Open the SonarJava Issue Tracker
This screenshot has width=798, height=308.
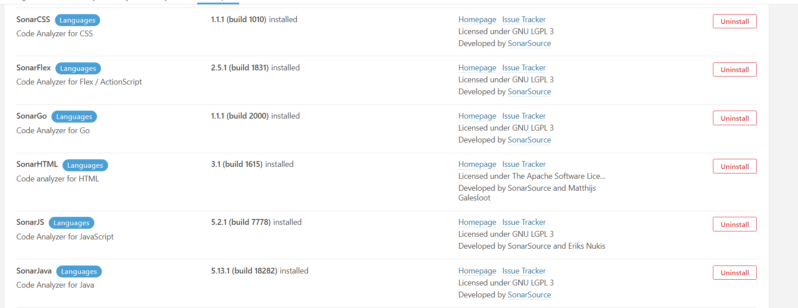click(x=524, y=271)
